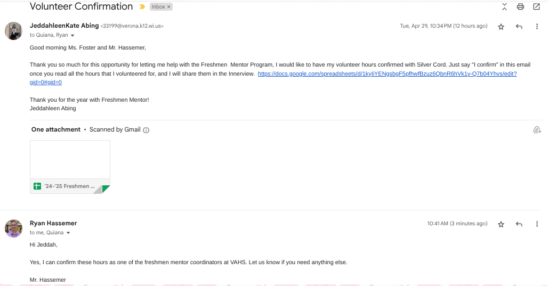Star Ryan Hassemer's reply
This screenshot has height=286, width=548.
click(501, 224)
